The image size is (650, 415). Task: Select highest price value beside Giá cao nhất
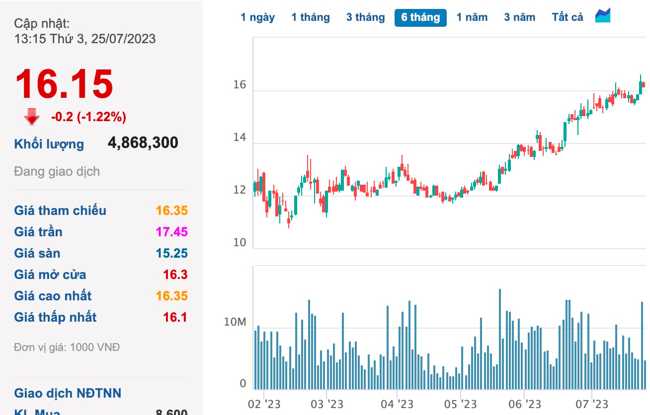pos(172,296)
